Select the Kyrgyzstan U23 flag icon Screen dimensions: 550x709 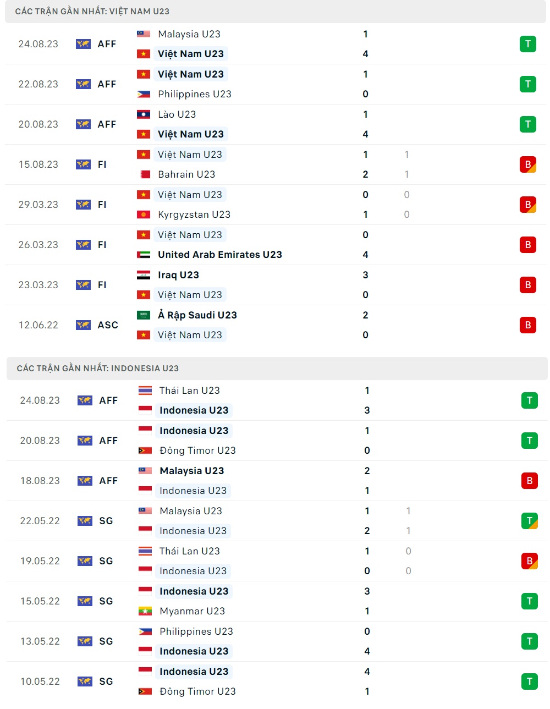pos(144,215)
